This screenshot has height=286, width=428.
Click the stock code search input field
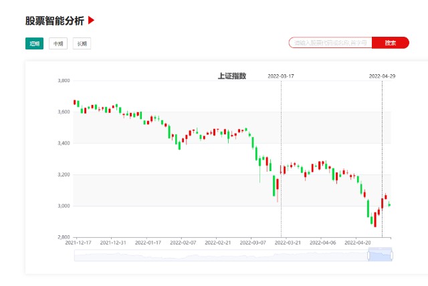click(330, 43)
